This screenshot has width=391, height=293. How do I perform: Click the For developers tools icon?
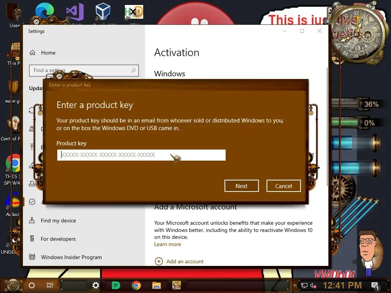tap(32, 239)
